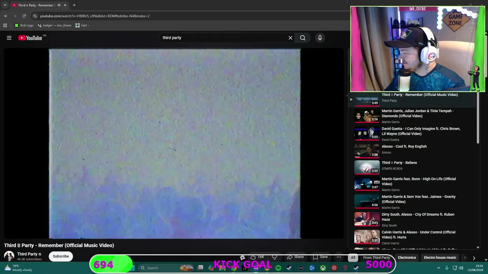
Task: View site information icon in address bar
Action: coord(35,16)
